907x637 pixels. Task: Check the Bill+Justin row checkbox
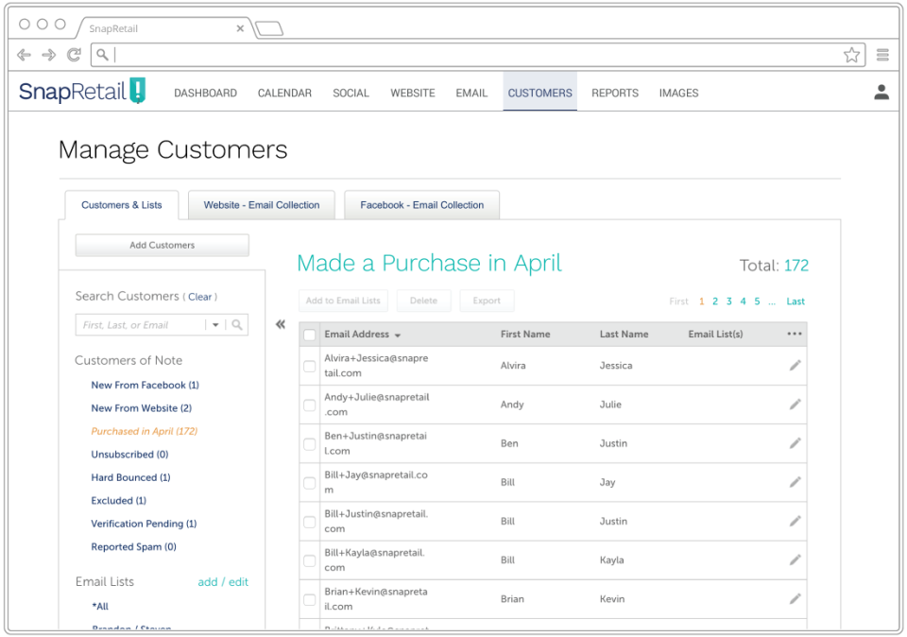coord(310,522)
